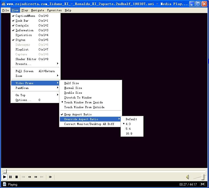The height and width of the screenshot is (188, 209).
Task: Toggle Keep Aspect Ratio
Action: 91,114
